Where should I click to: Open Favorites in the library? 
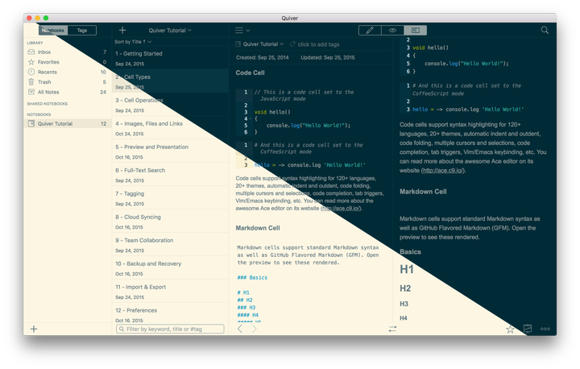(x=68, y=62)
